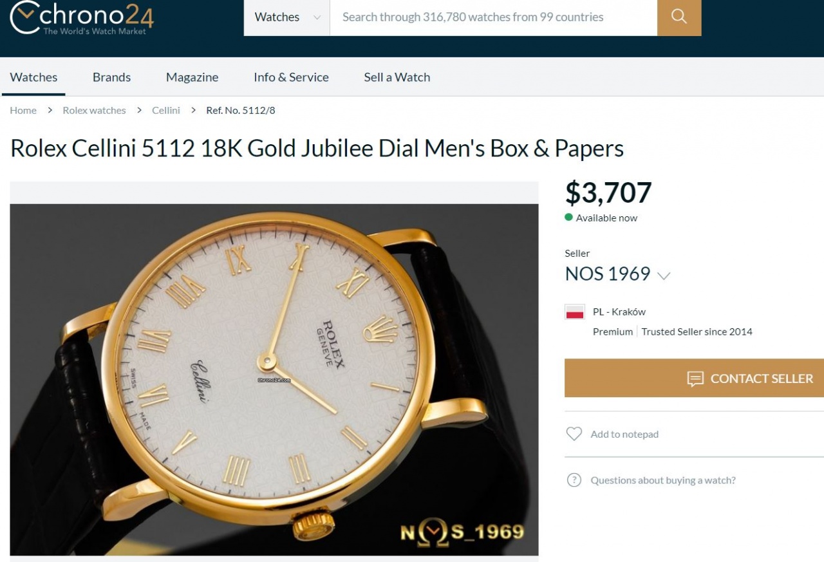Viewport: 824px width, 562px height.
Task: Click the Contact Seller button
Action: pyautogui.click(x=694, y=378)
